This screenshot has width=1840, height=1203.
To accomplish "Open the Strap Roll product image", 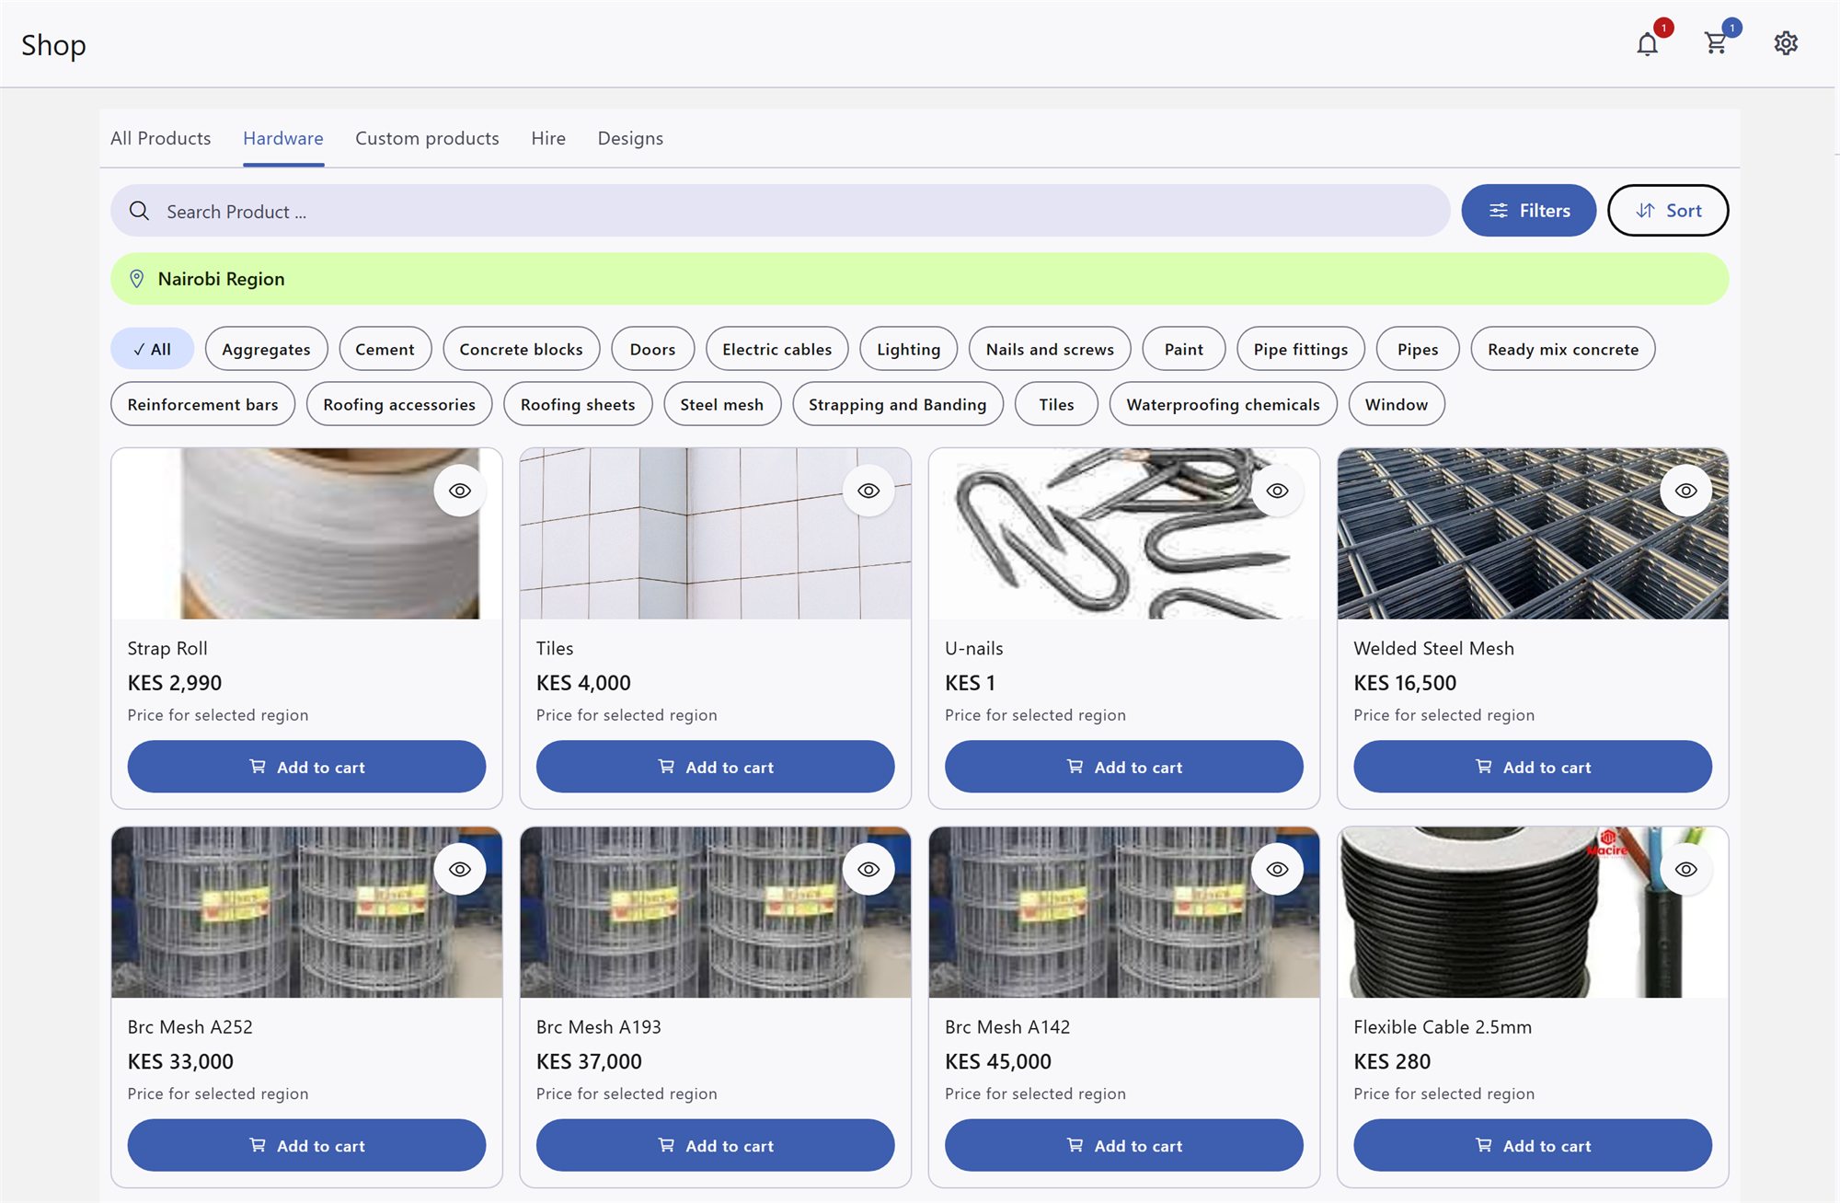I will 306,534.
